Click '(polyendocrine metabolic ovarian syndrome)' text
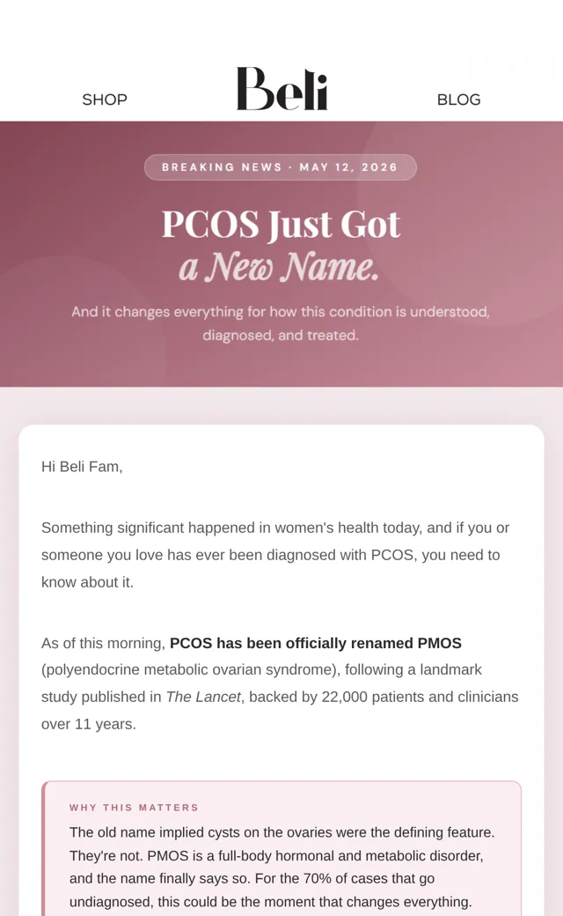The height and width of the screenshot is (916, 563). pyautogui.click(x=190, y=669)
